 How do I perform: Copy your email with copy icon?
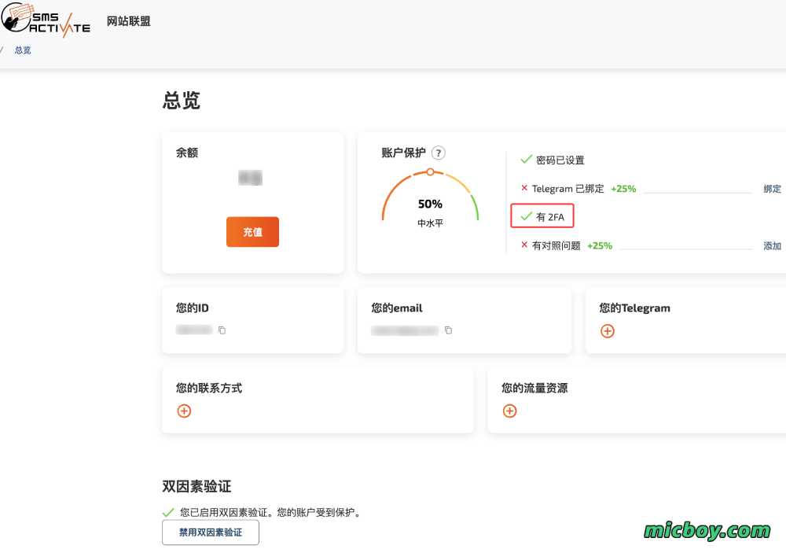[x=448, y=330]
